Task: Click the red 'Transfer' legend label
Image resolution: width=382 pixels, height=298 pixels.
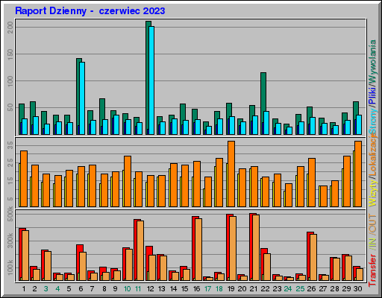Action: [372, 270]
